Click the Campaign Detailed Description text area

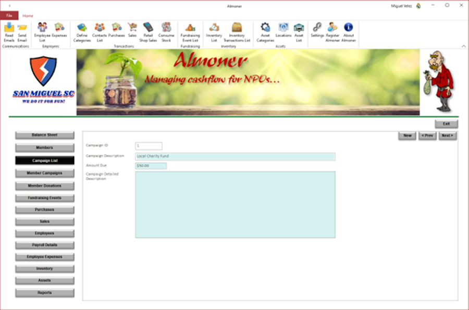235,205
